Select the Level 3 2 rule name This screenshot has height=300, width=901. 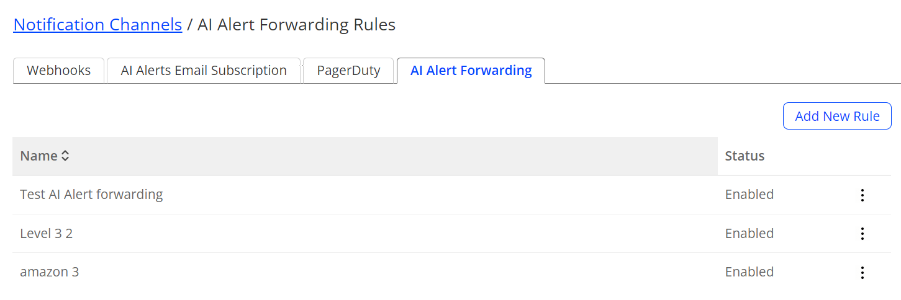point(47,234)
